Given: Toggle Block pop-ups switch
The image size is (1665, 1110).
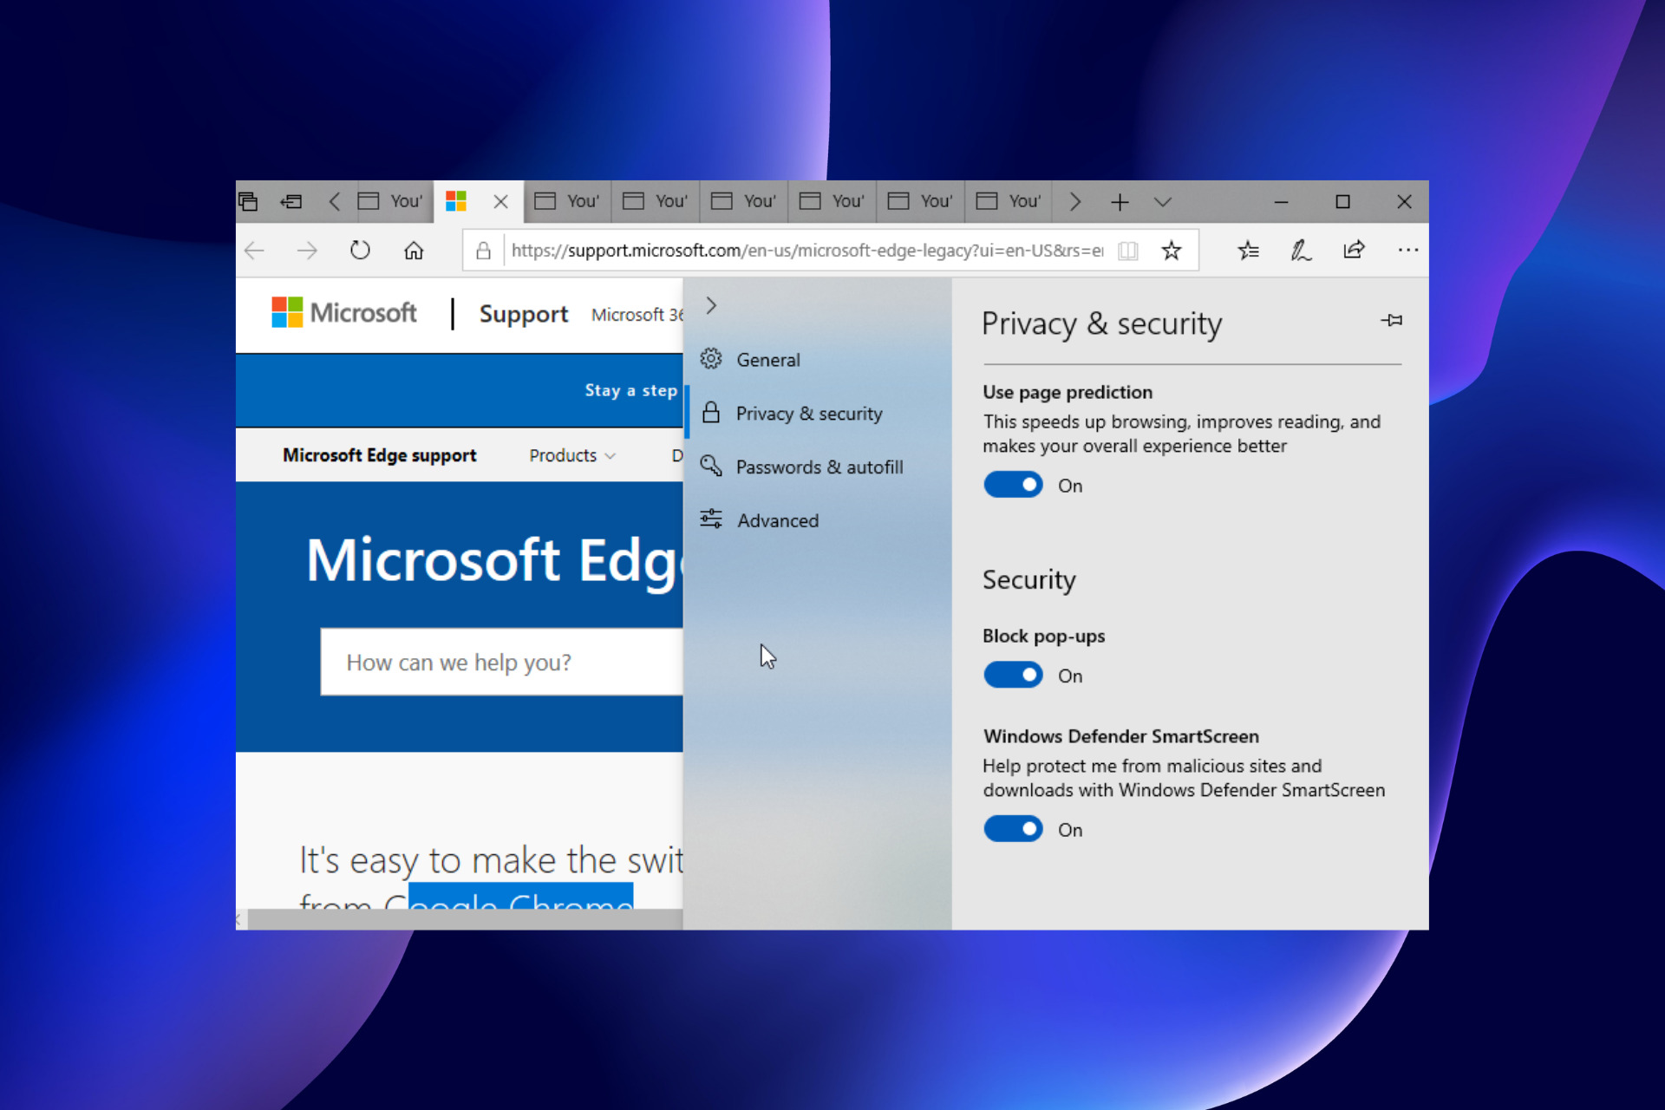Looking at the screenshot, I should [x=1013, y=675].
